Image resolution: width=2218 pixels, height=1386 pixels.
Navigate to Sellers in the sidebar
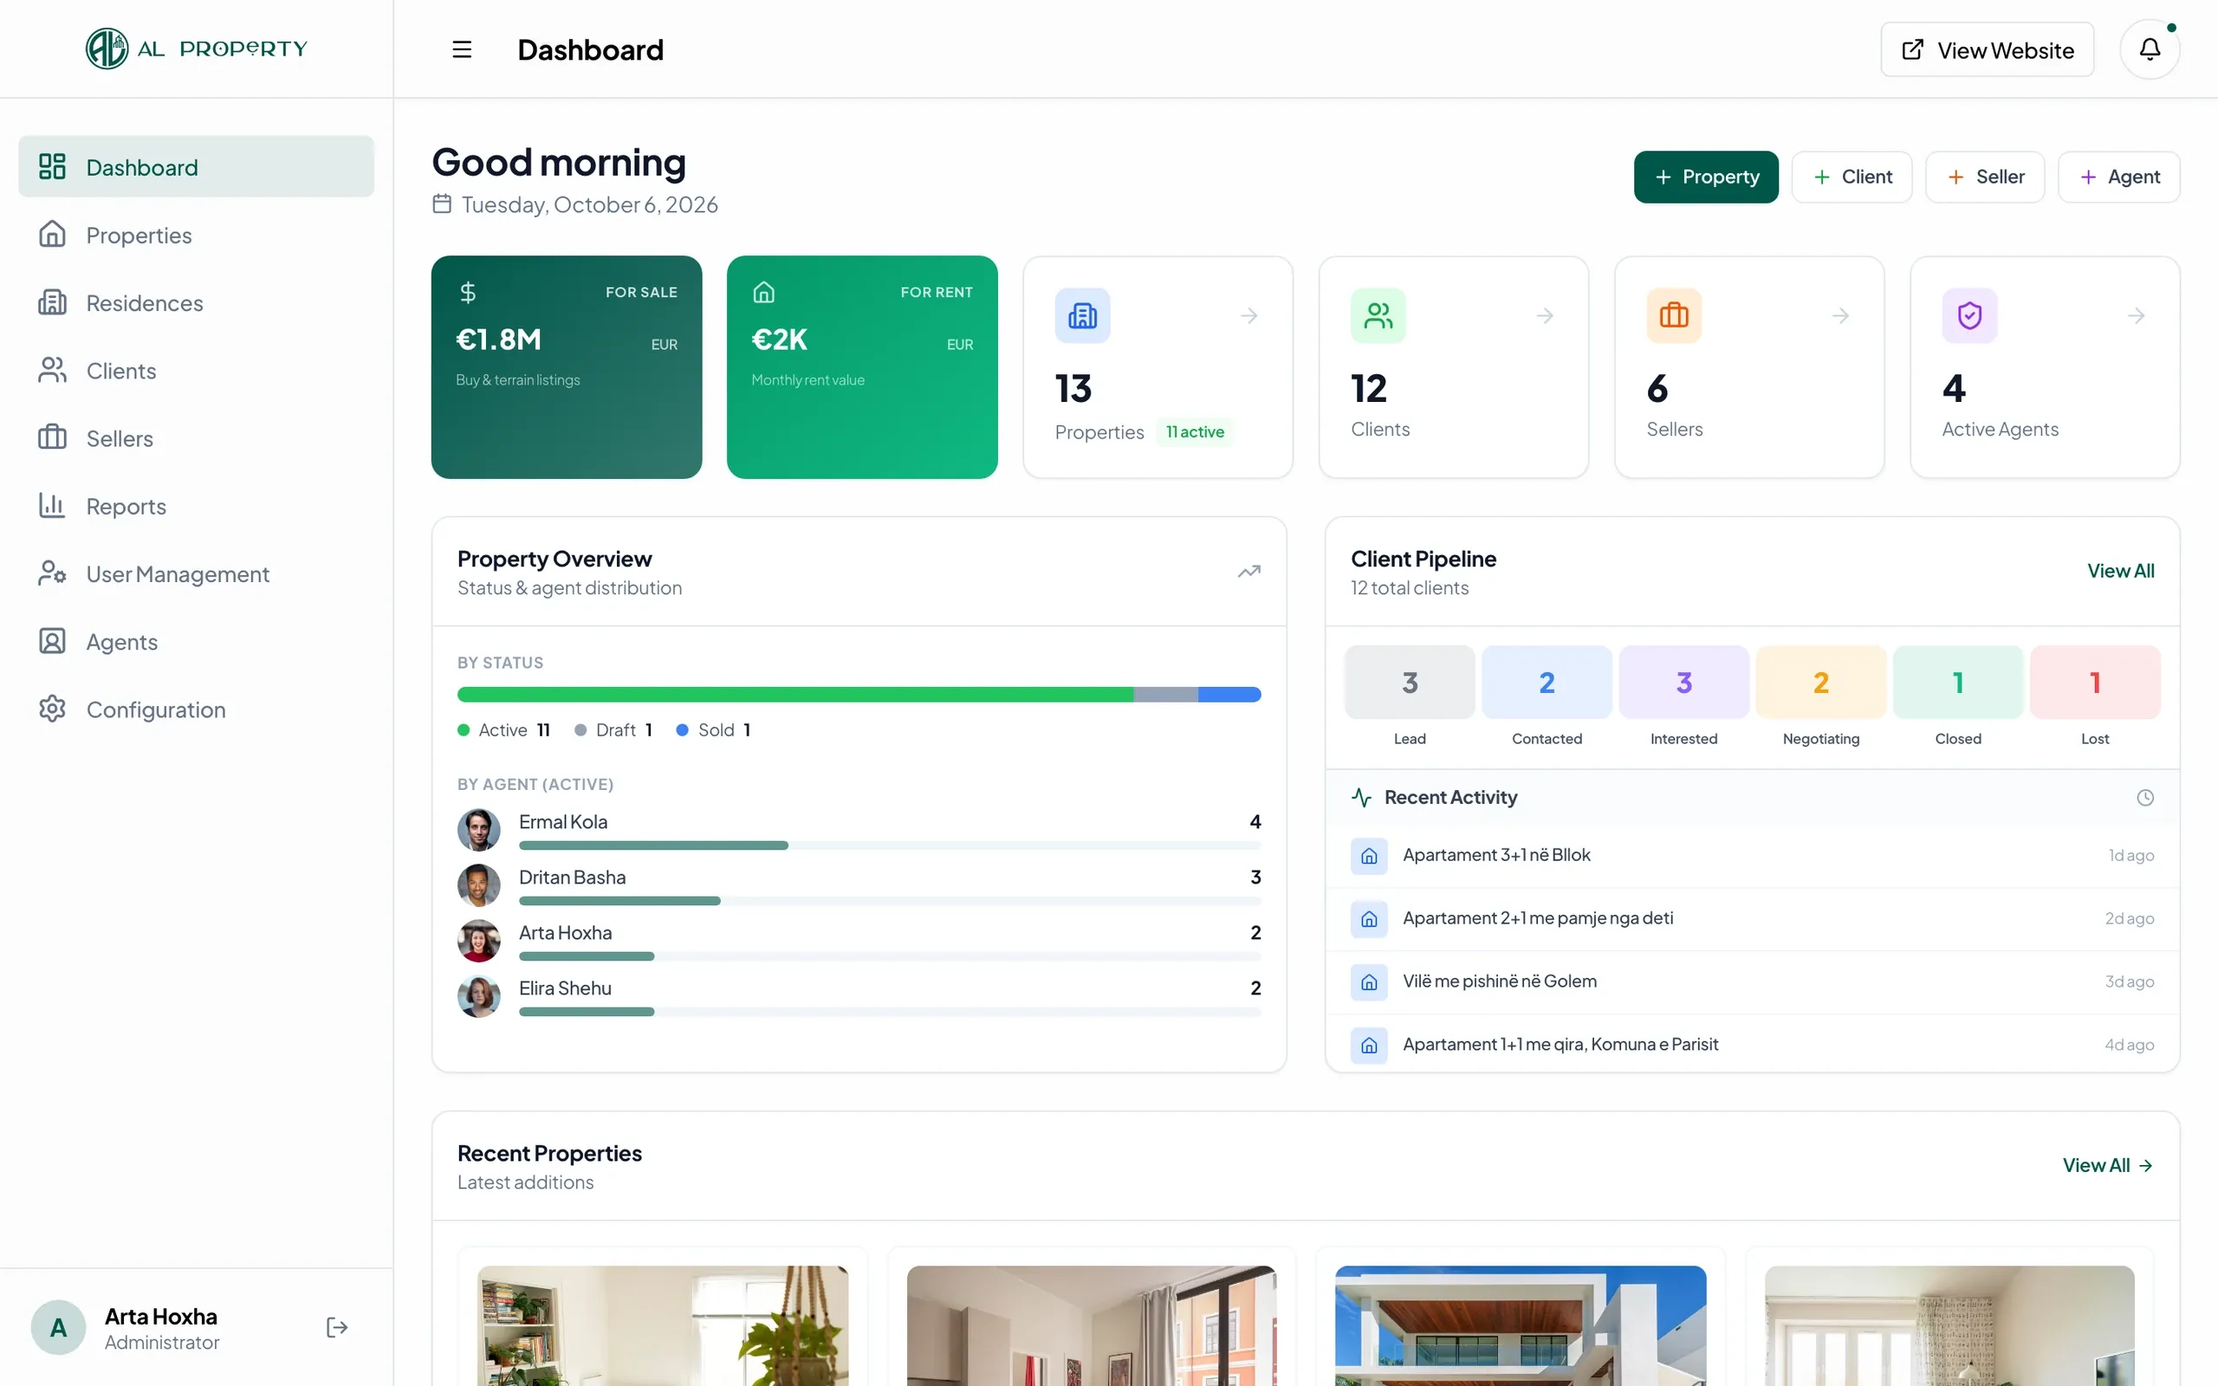[196, 438]
